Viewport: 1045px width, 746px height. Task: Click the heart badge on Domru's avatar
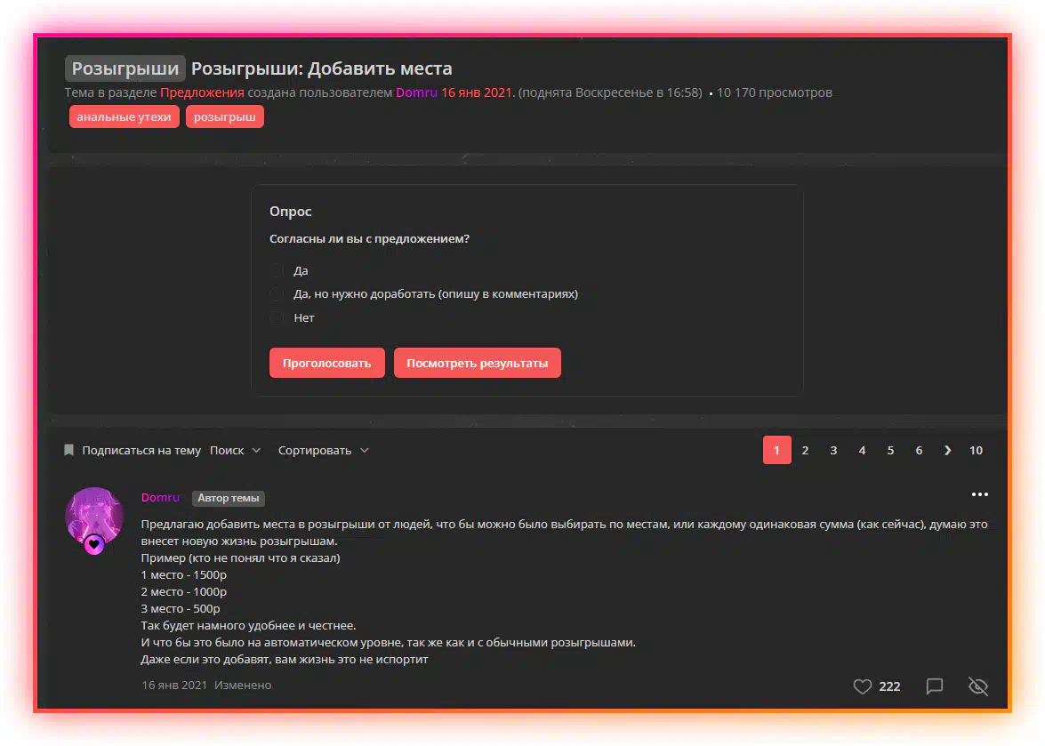pyautogui.click(x=94, y=544)
